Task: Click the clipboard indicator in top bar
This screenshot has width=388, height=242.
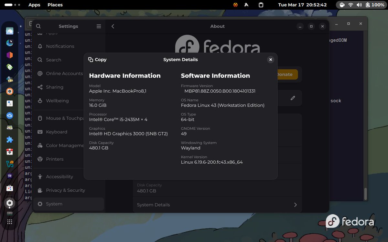Action: (x=261, y=5)
